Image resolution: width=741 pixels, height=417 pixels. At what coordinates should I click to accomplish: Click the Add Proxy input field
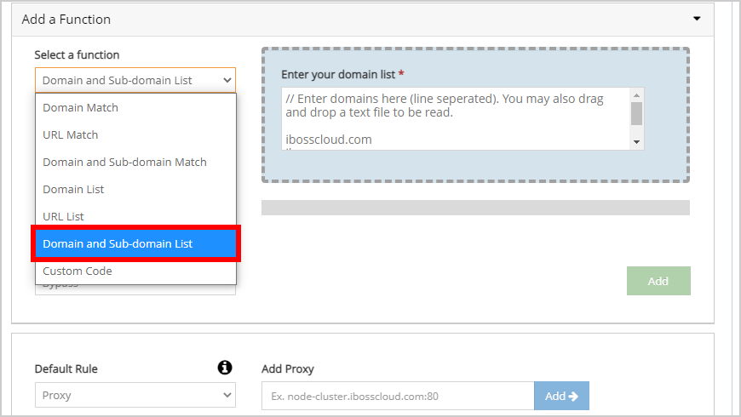pos(398,397)
